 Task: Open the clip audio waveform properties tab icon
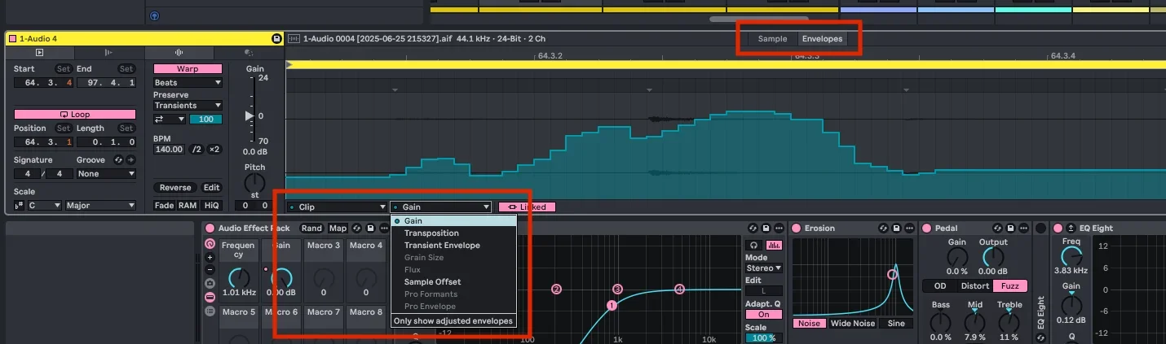(x=179, y=53)
